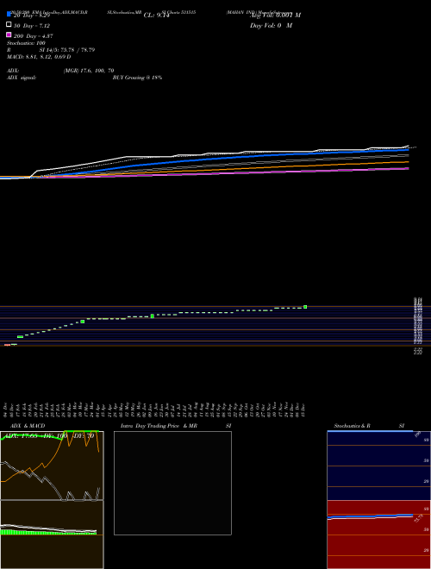
Task: Click the 'CL: 9.14' closing price label
Action: 157,16
